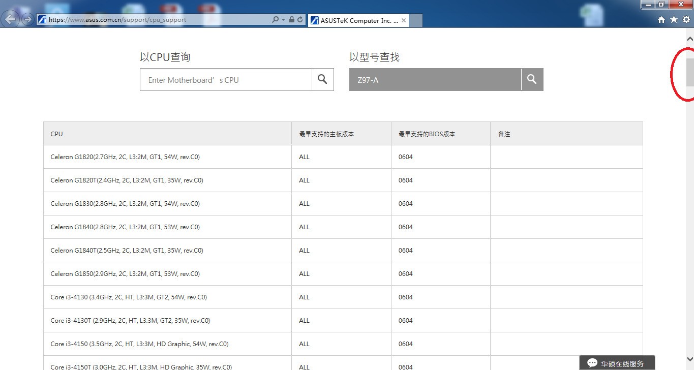The width and height of the screenshot is (694, 370).
Task: Click ALL in the Celeron G1830 row
Action: pyautogui.click(x=304, y=204)
